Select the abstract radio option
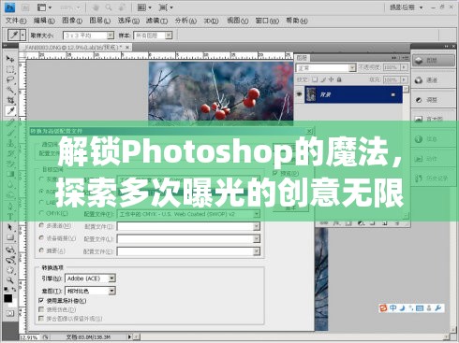 point(41,250)
